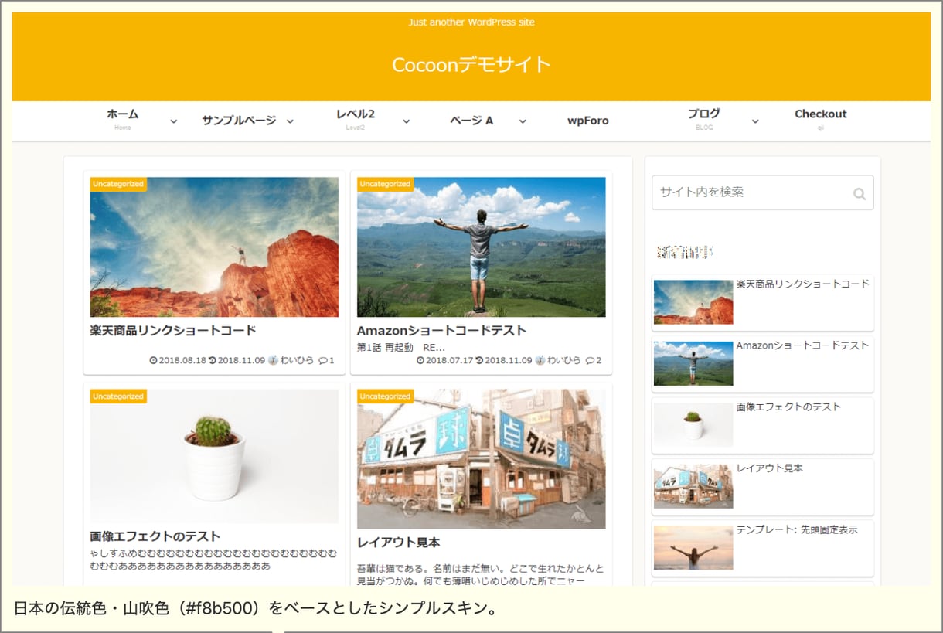Screen dimensions: 943x633
Task: Click published date 2018.07.17
Action: (x=449, y=360)
